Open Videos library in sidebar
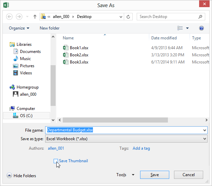 (26, 73)
